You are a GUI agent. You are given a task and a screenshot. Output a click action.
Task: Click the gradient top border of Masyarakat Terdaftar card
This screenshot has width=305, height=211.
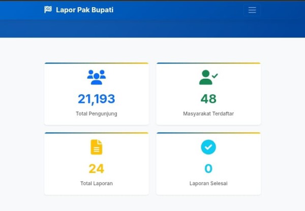tap(208, 63)
